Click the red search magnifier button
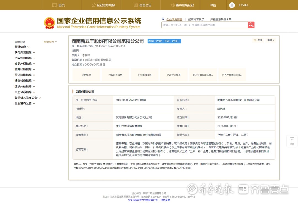 pos(251,25)
